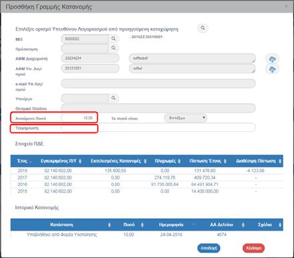Focus the e-mail Υπ Λογ/σμού field

coord(158,83)
